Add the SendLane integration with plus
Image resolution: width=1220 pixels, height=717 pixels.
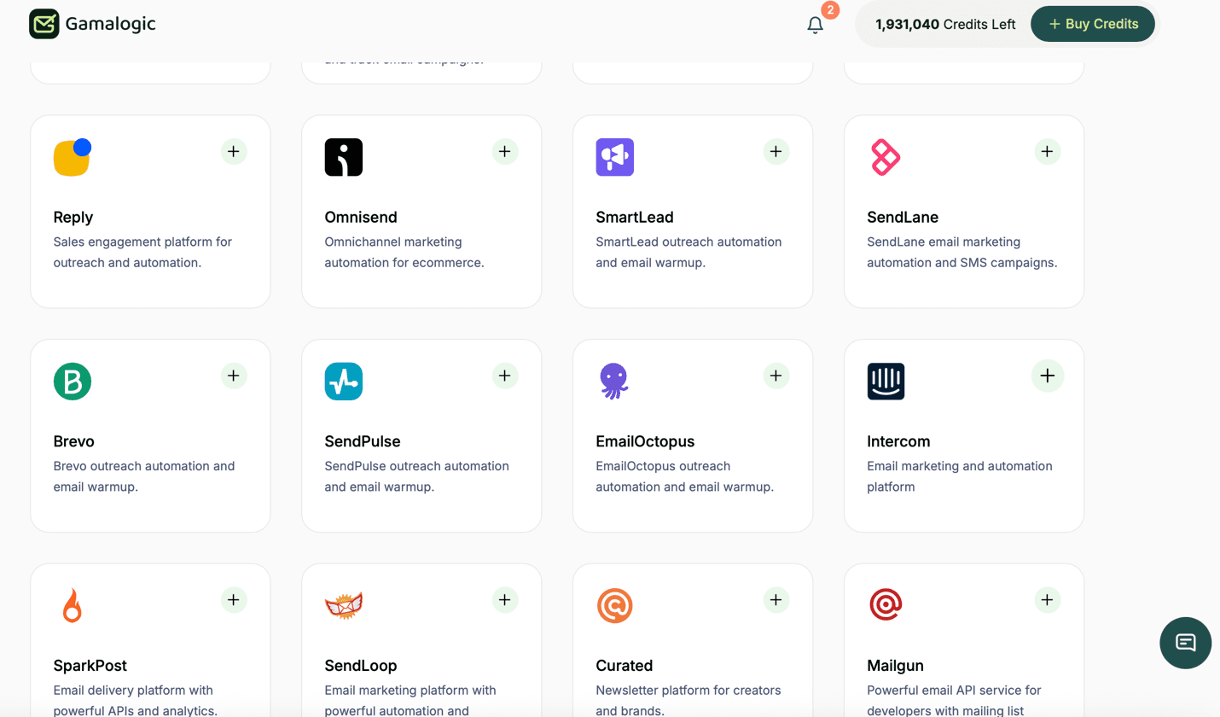coord(1048,151)
